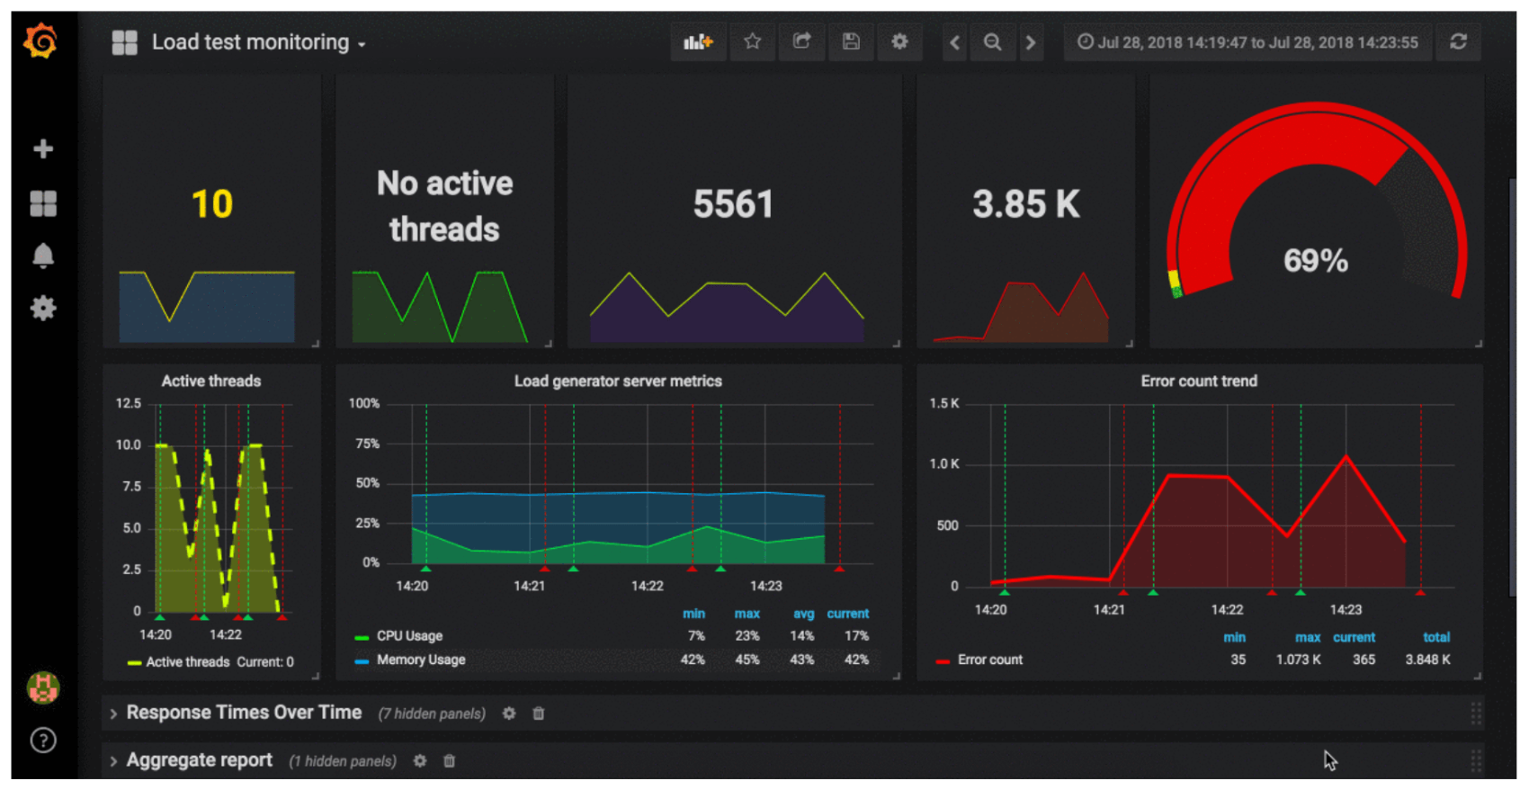Save the dashboard with disk icon
This screenshot has width=1529, height=790.
click(x=851, y=42)
